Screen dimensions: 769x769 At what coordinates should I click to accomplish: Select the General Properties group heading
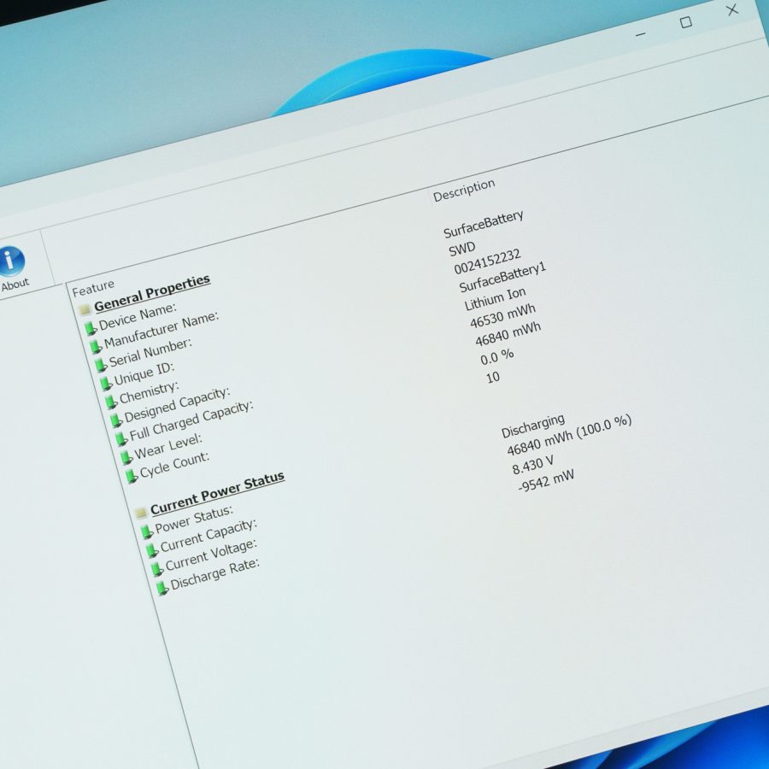point(152,293)
